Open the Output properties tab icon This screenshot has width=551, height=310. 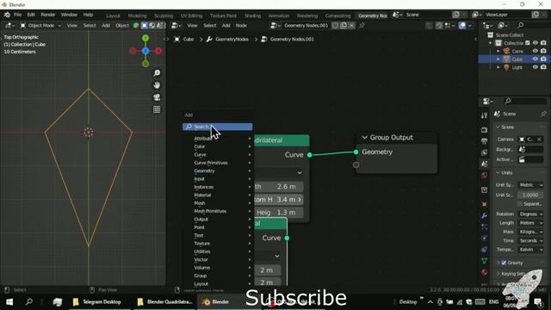[x=484, y=141]
